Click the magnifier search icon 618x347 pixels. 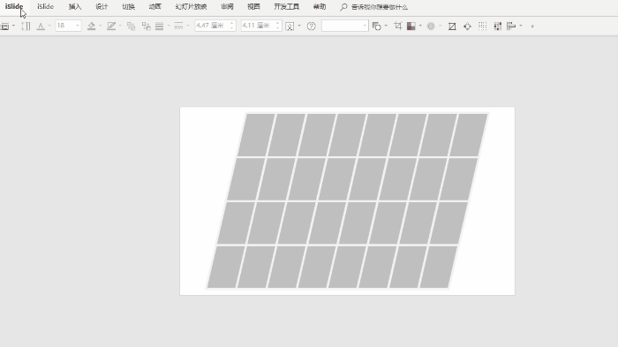(x=343, y=7)
